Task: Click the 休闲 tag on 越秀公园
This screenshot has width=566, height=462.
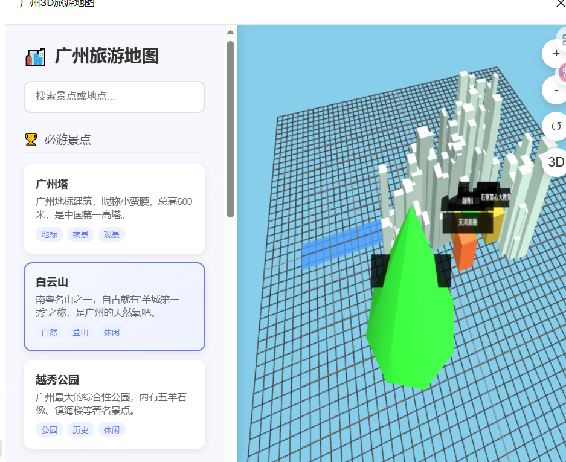Action: tap(112, 430)
